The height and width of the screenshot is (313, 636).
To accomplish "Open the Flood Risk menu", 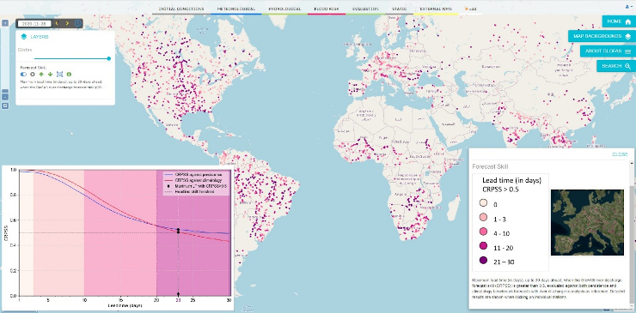I will pos(327,9).
